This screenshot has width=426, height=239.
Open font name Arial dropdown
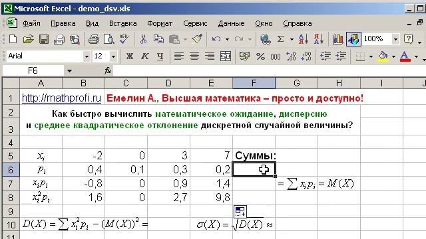87,56
